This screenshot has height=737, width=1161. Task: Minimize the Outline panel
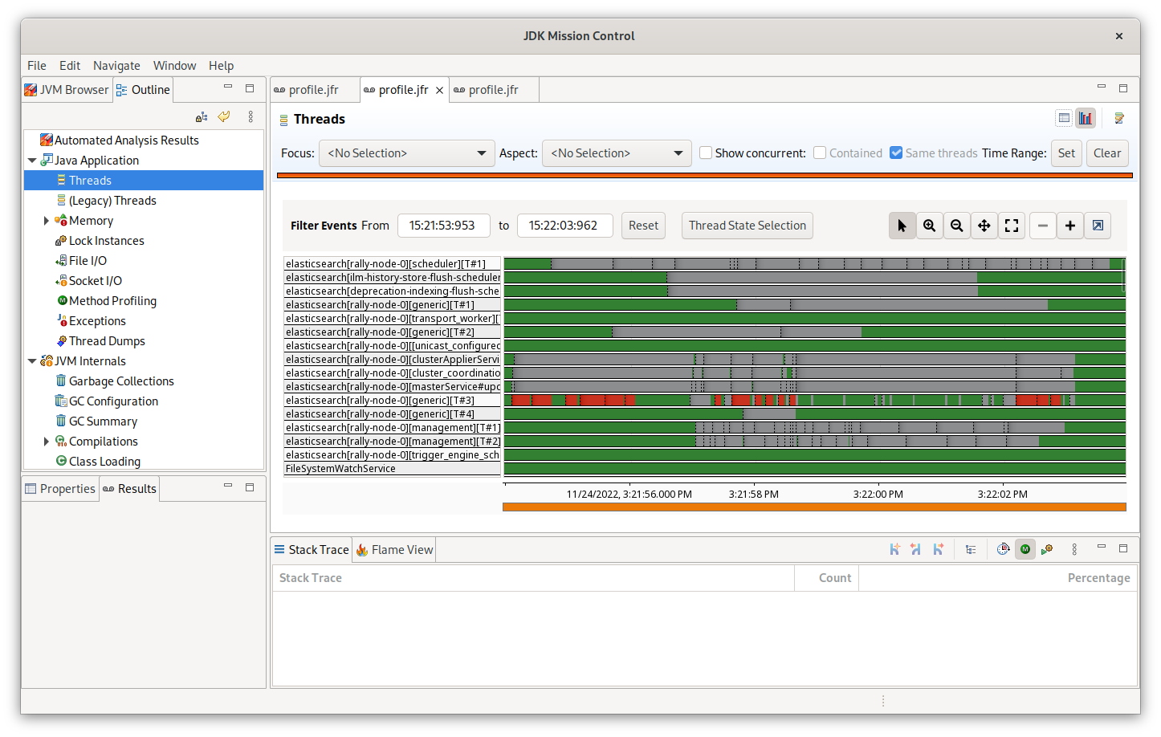(228, 88)
